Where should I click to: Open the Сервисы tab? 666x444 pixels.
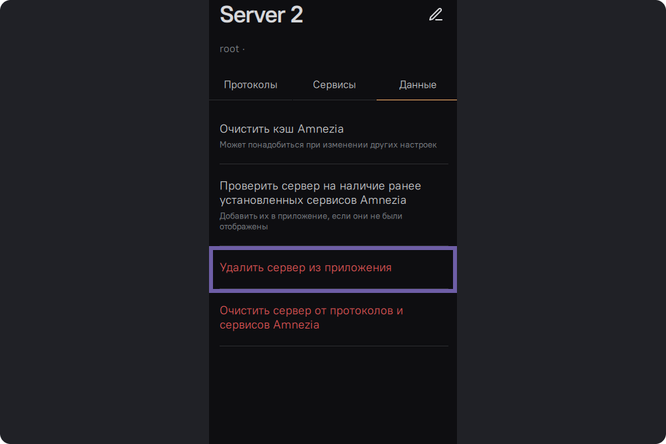[334, 85]
